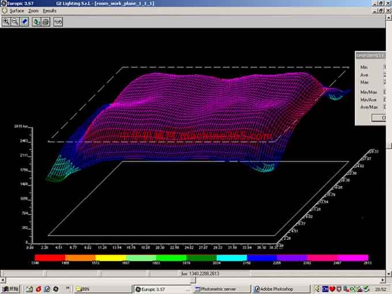
Task: Open the Zoom menu
Action: (x=33, y=11)
